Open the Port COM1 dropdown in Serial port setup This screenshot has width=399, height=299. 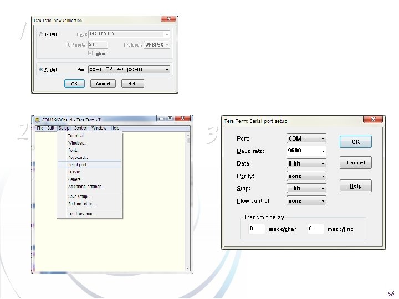click(306, 138)
